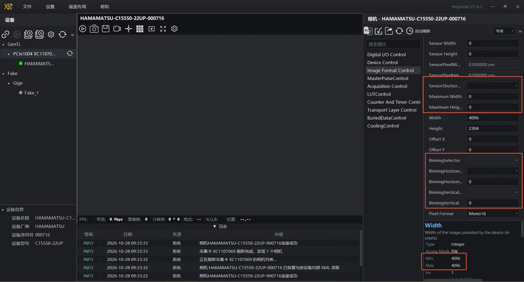Open the BinningSelector dropdown
The height and width of the screenshot is (282, 524).
point(493,161)
